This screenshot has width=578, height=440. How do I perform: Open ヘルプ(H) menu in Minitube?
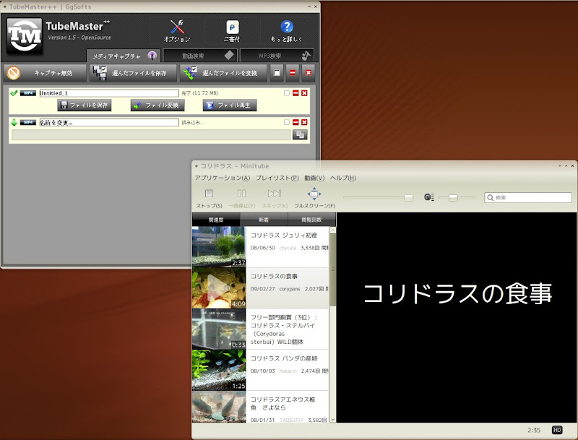point(342,178)
